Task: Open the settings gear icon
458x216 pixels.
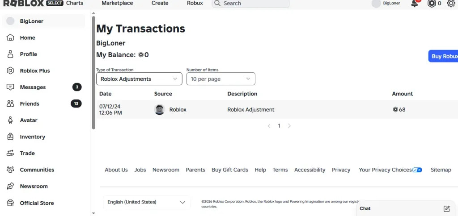Action: pyautogui.click(x=451, y=4)
